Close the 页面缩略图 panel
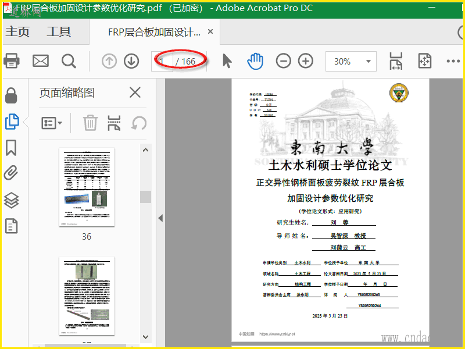The width and height of the screenshot is (465, 349). click(135, 92)
